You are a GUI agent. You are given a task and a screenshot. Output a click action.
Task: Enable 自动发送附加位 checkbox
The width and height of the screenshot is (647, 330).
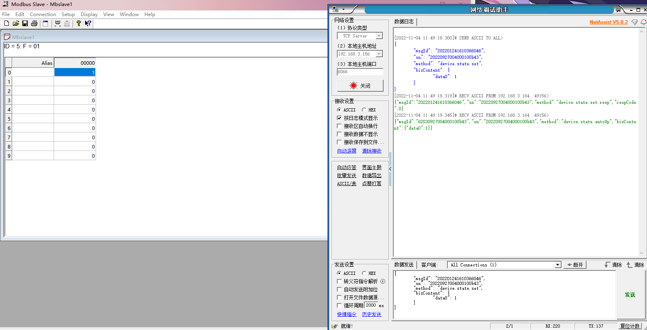[339, 289]
